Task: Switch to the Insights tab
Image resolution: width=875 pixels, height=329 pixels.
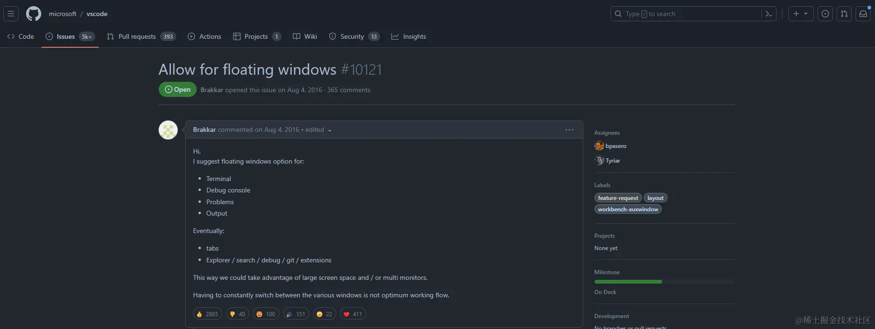Action: 408,36
